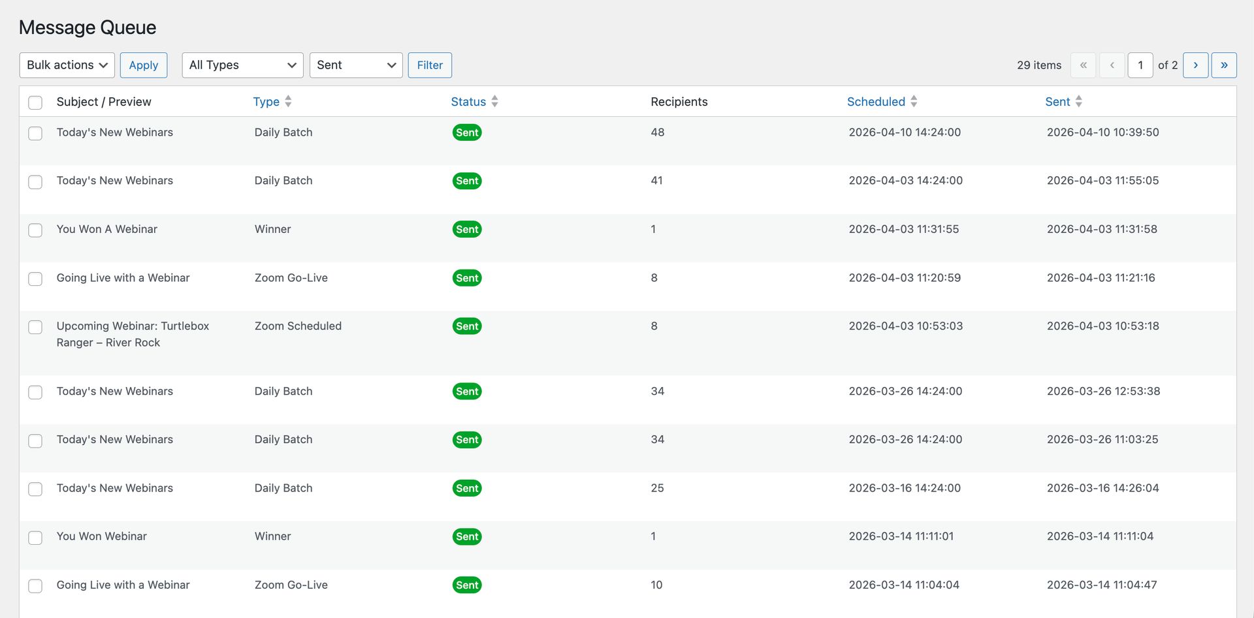Click Zoom Go-Live type for 2026-04-03 row
The height and width of the screenshot is (618, 1254).
pos(291,278)
